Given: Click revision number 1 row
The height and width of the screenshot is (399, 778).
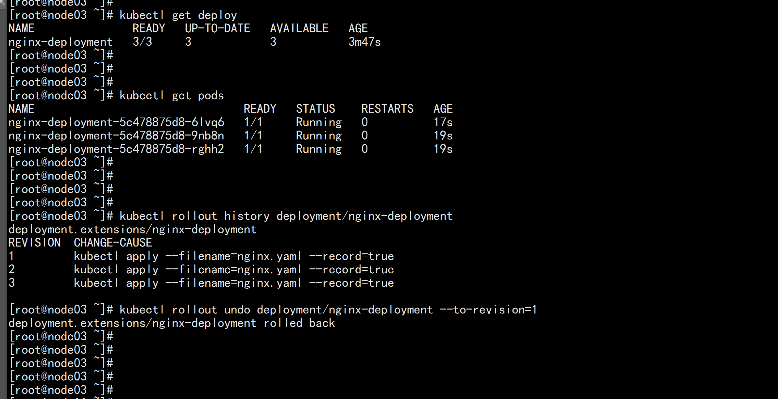Looking at the screenshot, I should click(201, 256).
